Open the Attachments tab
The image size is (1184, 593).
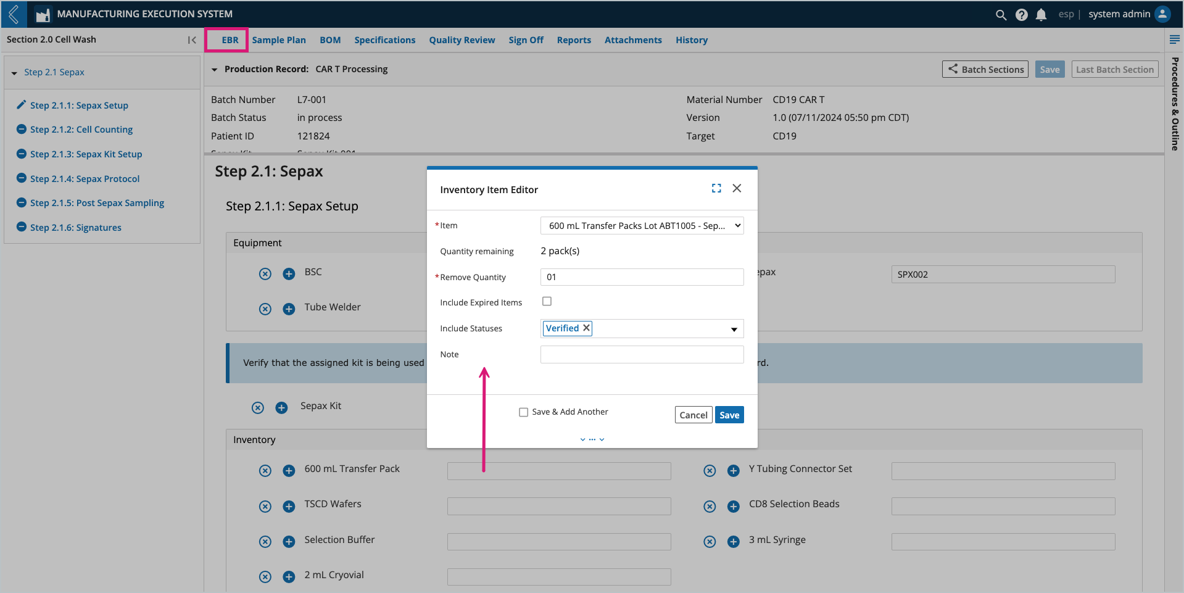pyautogui.click(x=633, y=40)
